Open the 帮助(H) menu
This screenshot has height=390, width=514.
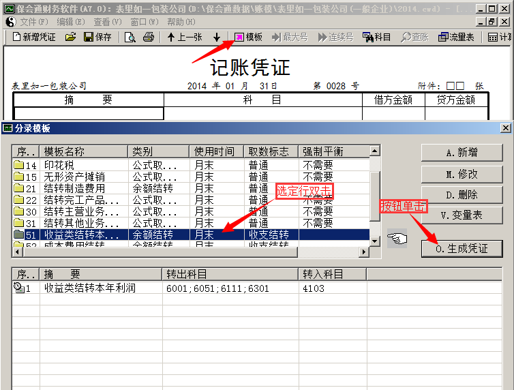(x=181, y=22)
